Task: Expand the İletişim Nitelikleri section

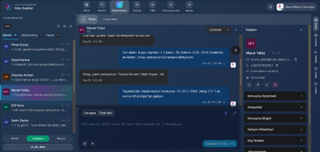Action: [x=275, y=130]
